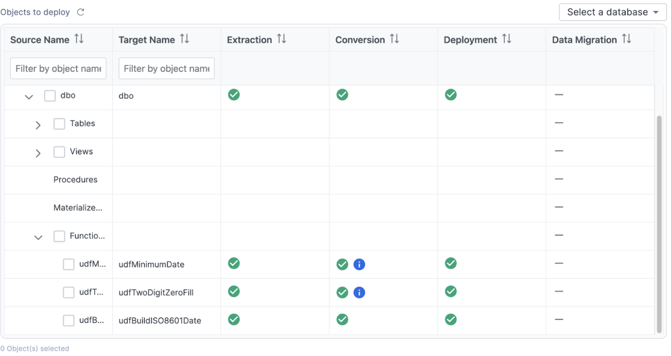Screen dimensions: 671x356
Task: Sort the Source Name column
Action: [x=79, y=39]
